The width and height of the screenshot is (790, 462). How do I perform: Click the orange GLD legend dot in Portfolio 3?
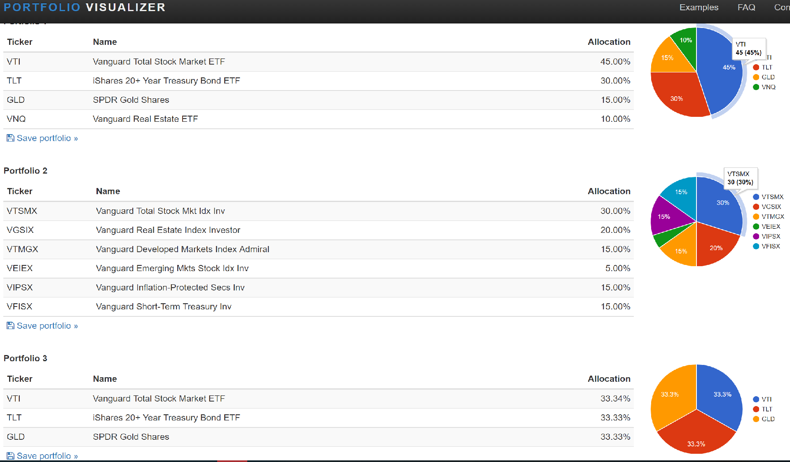756,419
